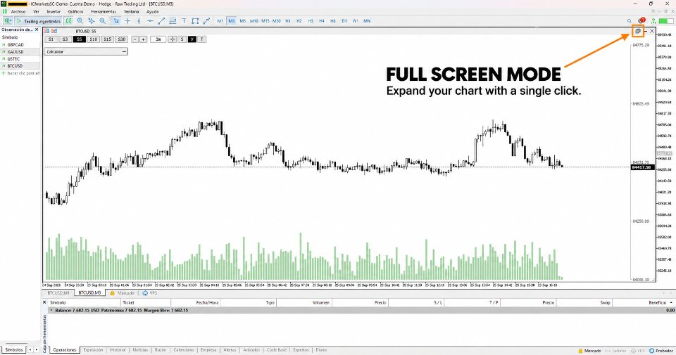This screenshot has height=355, width=676.
Task: Select the shapes rectangle tool
Action: pos(195,20)
